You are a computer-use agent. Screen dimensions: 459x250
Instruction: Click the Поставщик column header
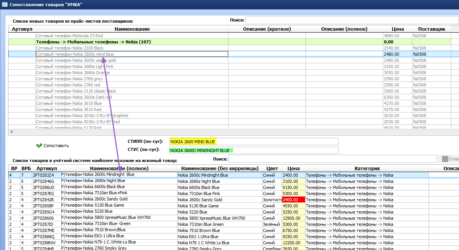(431, 29)
